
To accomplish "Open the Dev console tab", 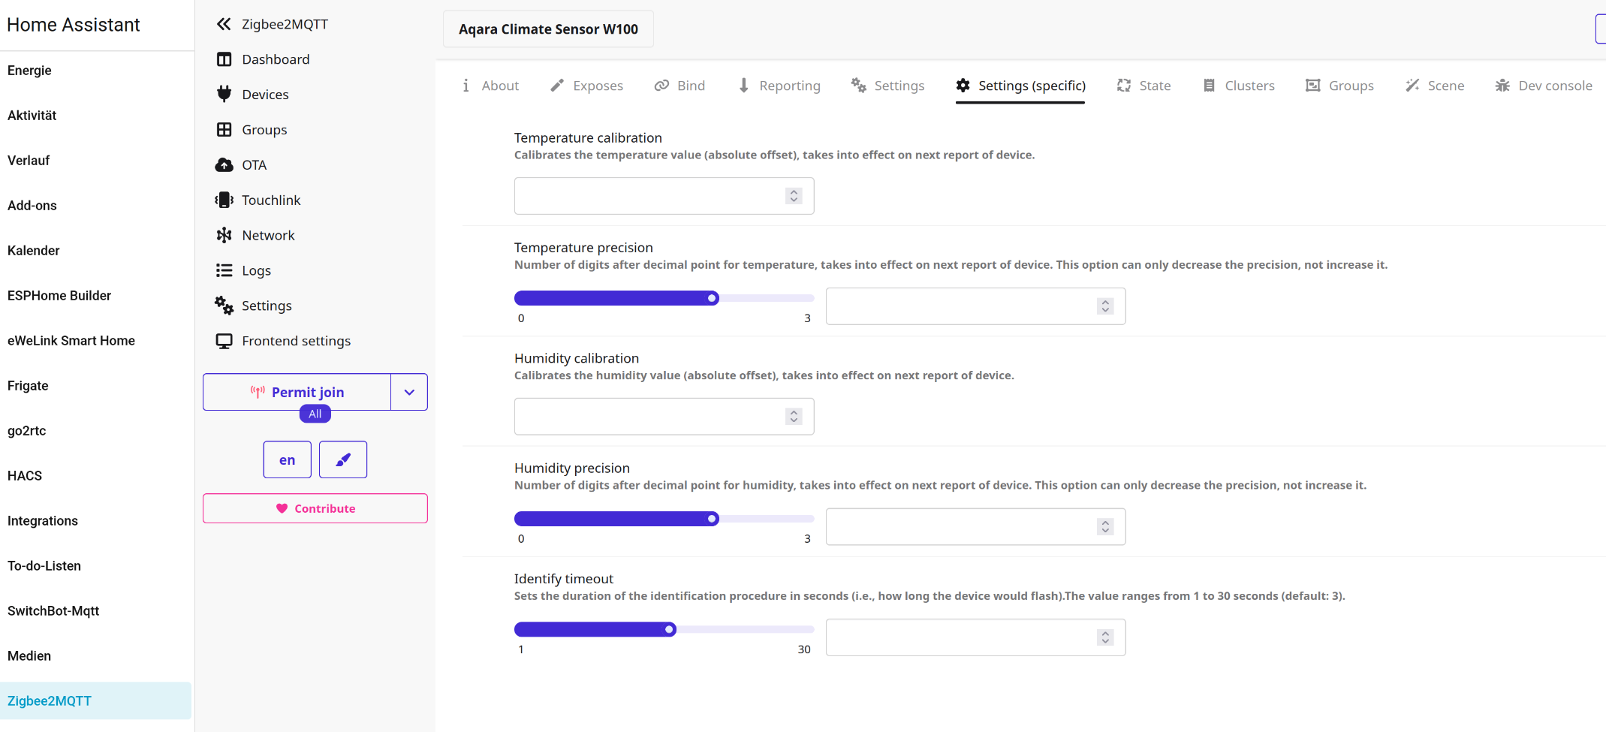I will click(1543, 86).
